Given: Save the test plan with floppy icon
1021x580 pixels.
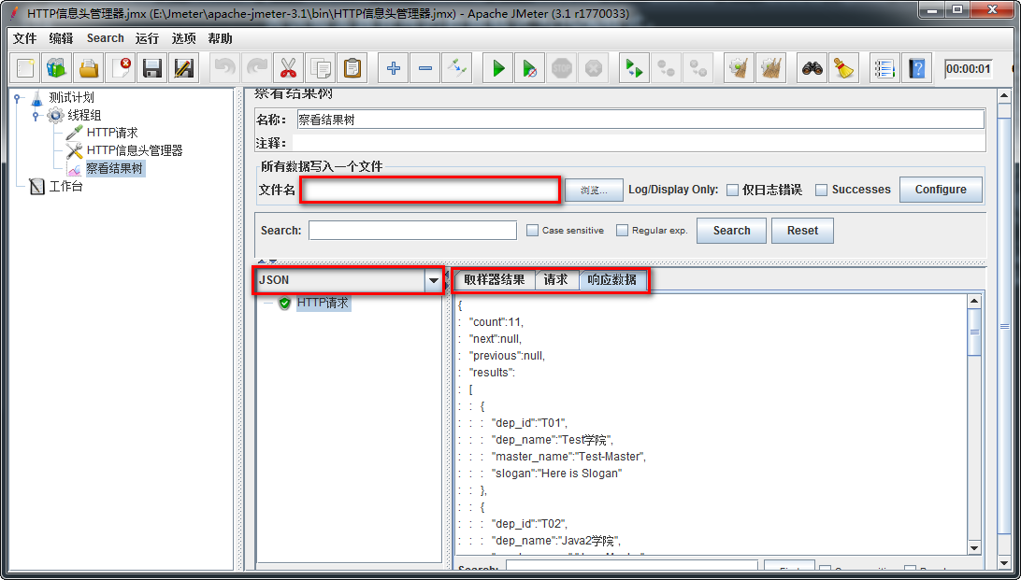Looking at the screenshot, I should coord(152,67).
